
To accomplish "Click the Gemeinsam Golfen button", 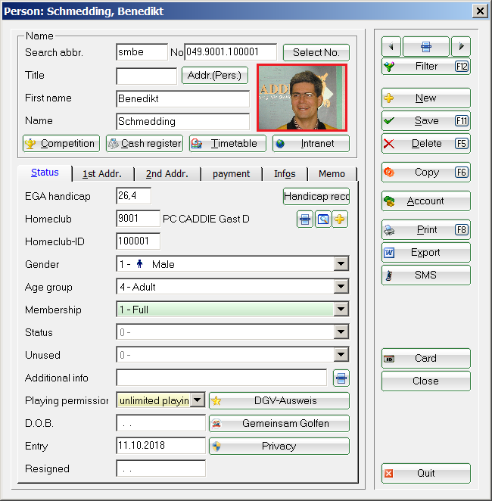I will pos(279,423).
